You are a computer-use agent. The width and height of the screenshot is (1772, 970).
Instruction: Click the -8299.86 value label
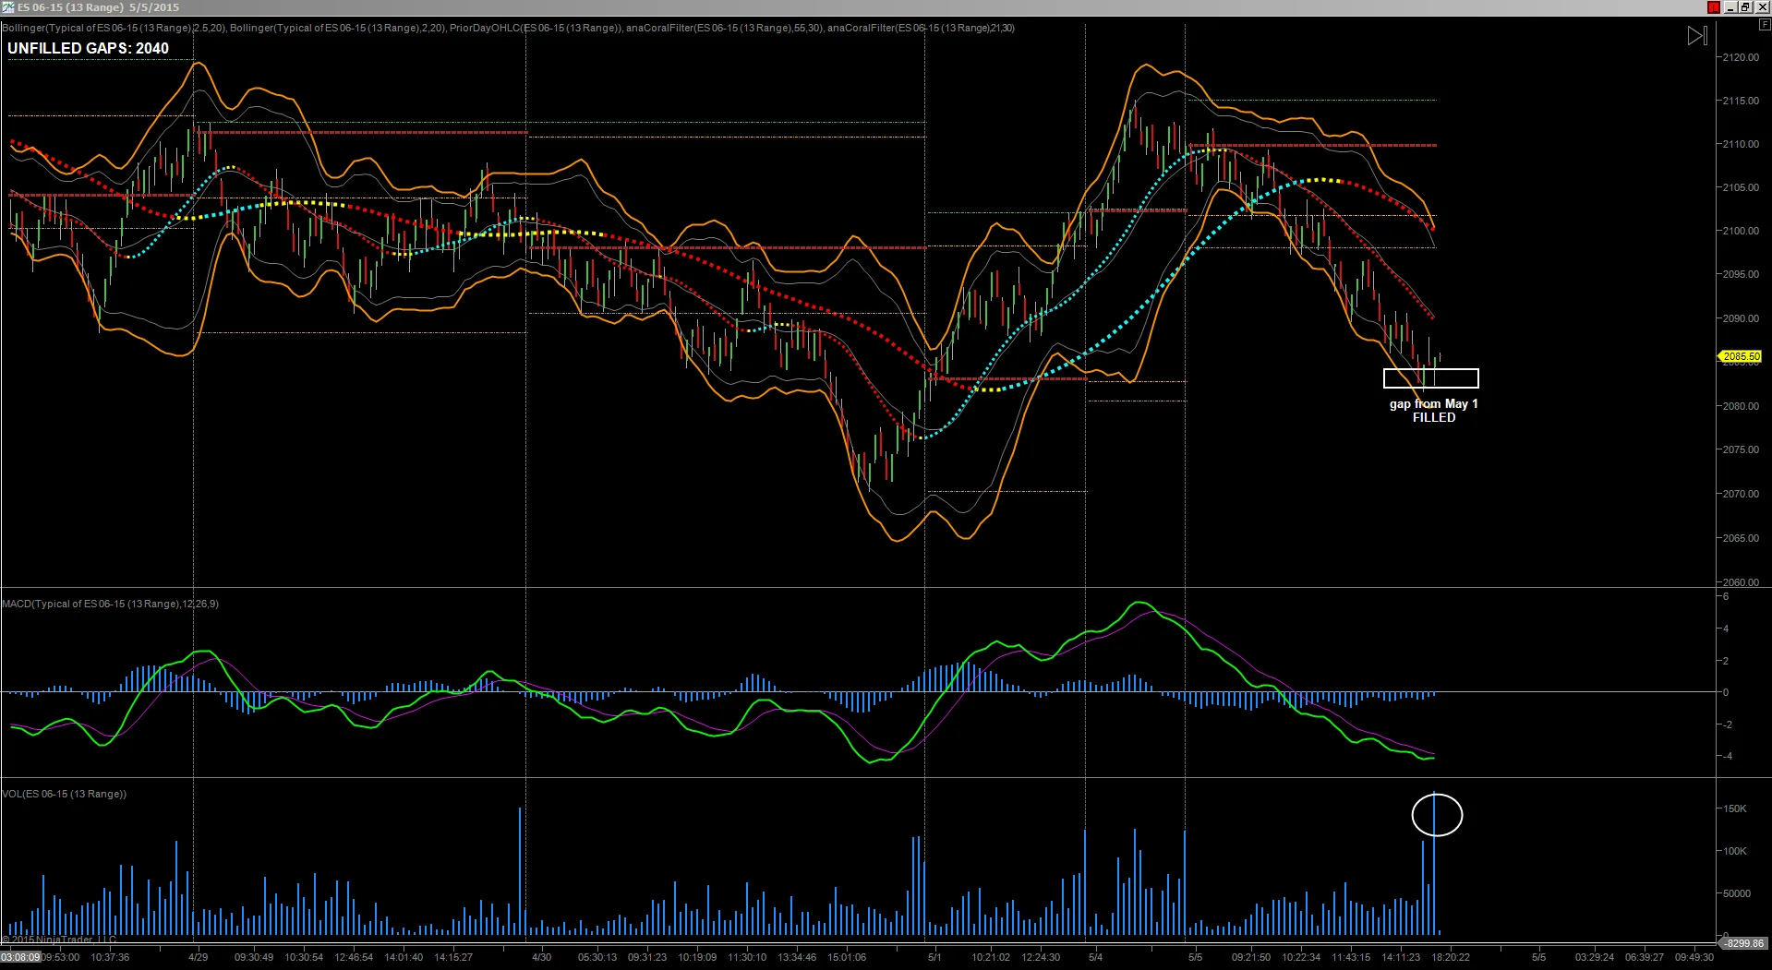coord(1744,943)
